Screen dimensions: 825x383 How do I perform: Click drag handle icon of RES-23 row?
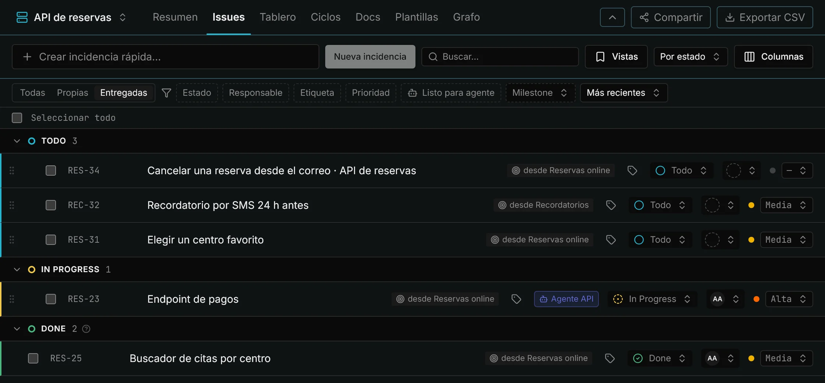12,299
